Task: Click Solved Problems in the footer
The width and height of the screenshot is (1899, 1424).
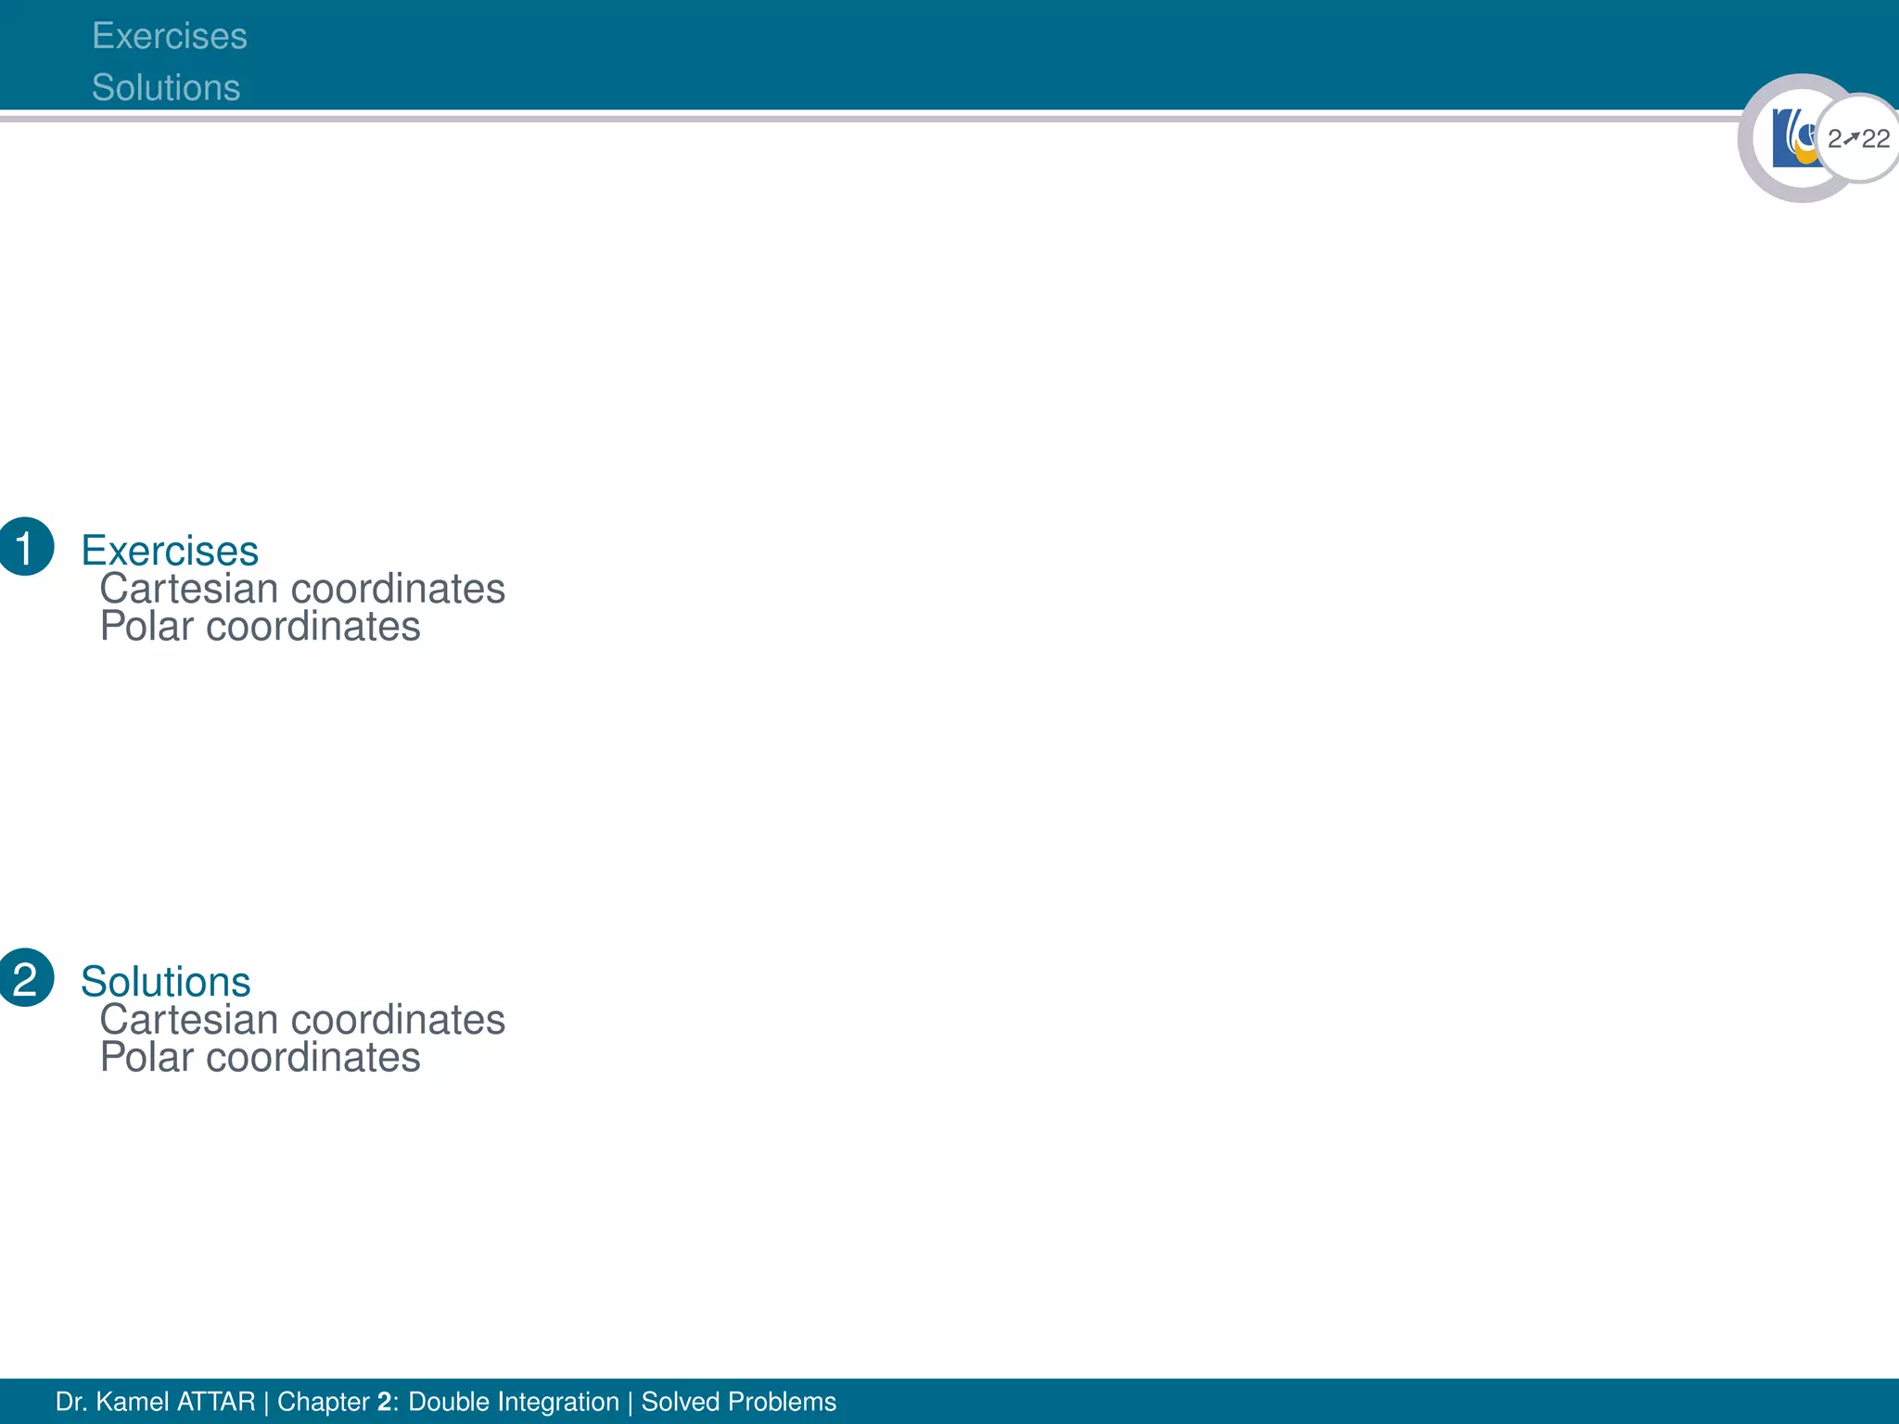Action: pos(739,1402)
